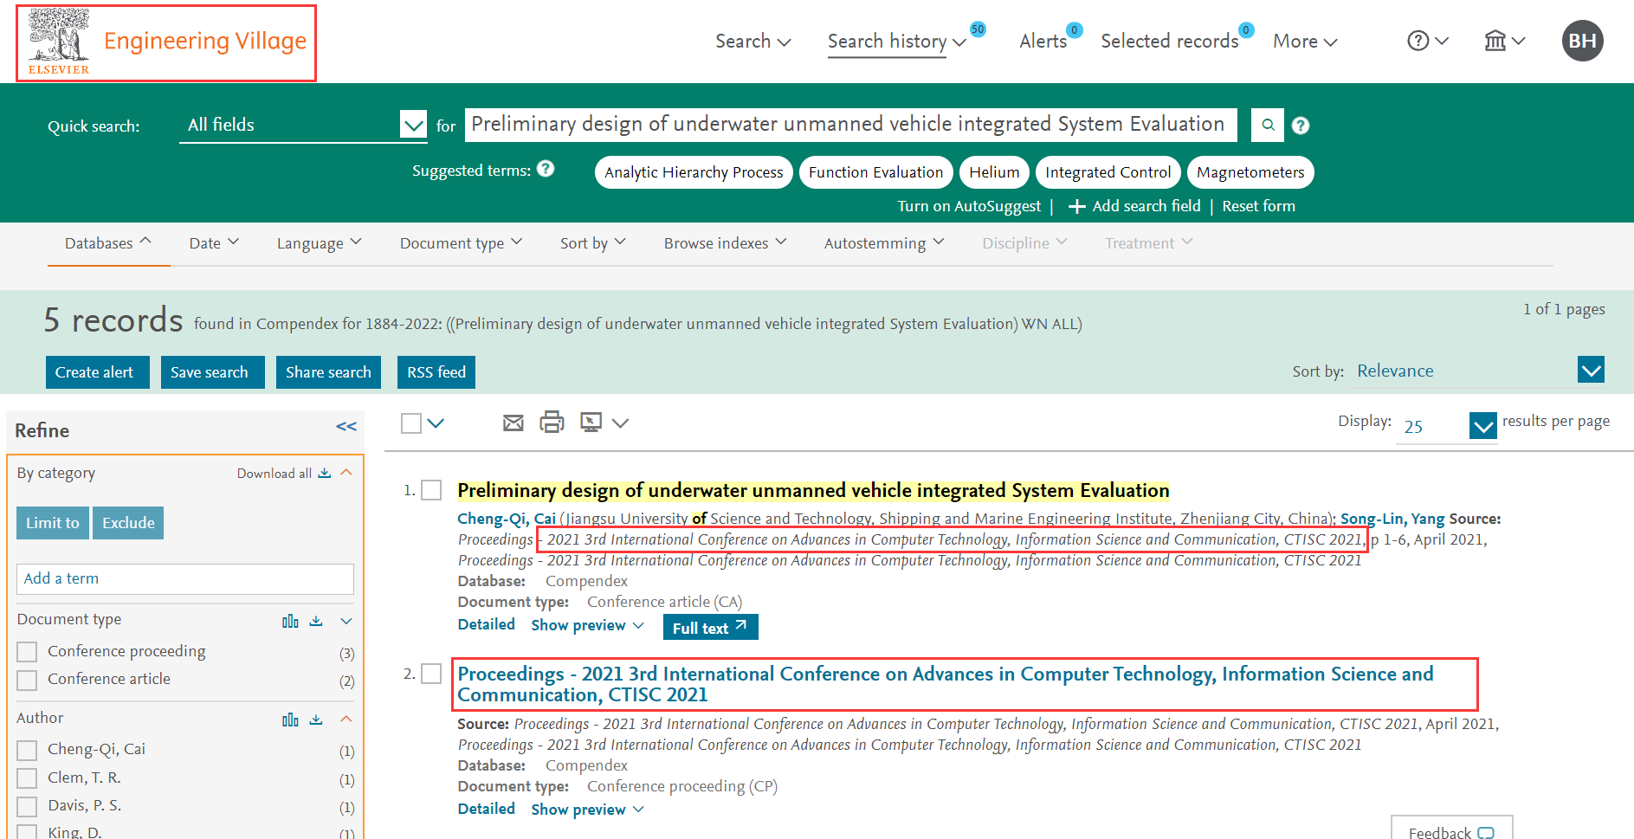Open the Search history menu

click(896, 41)
